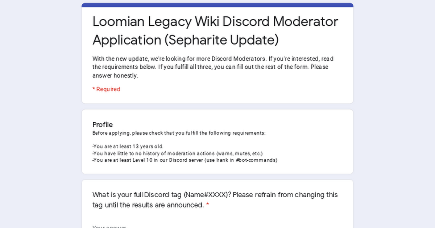Screen dimensions: 435x228
Task: Click "(Sepharite Update)" in the title
Action: pyautogui.click(x=221, y=40)
